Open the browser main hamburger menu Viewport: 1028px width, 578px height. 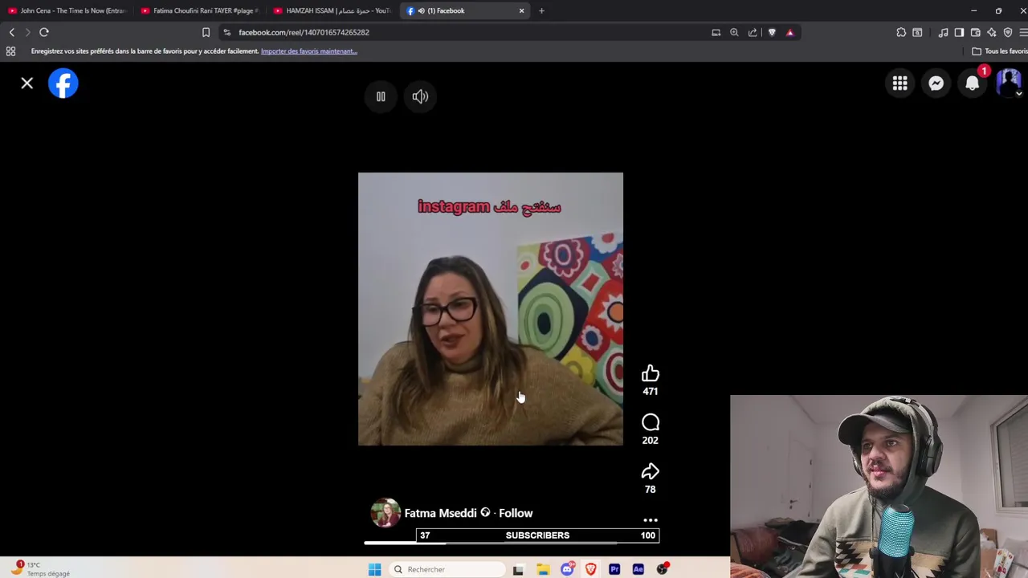[x=1023, y=32]
